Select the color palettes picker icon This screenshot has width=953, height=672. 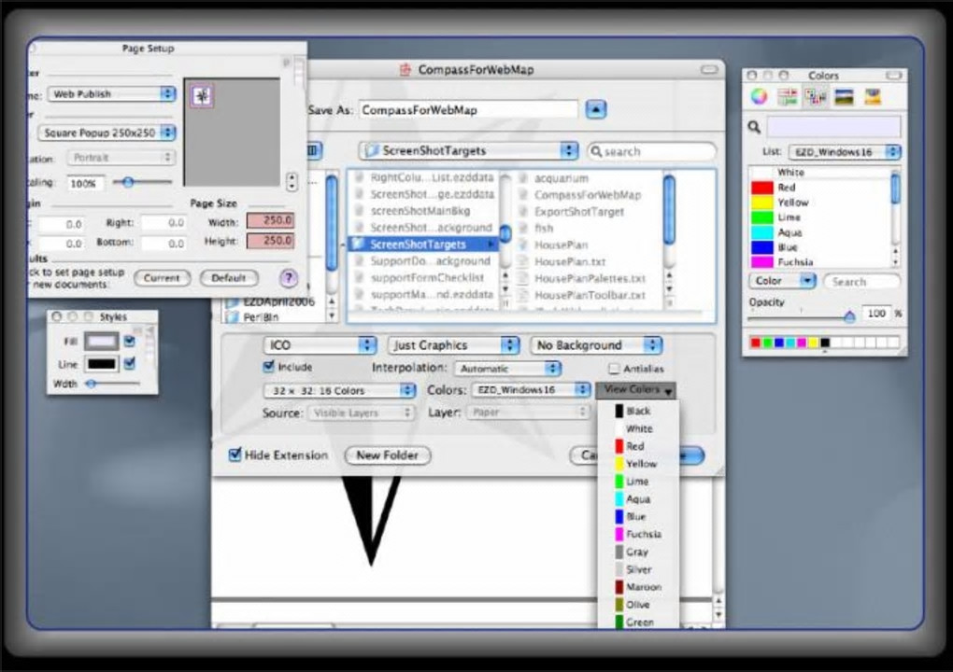816,96
